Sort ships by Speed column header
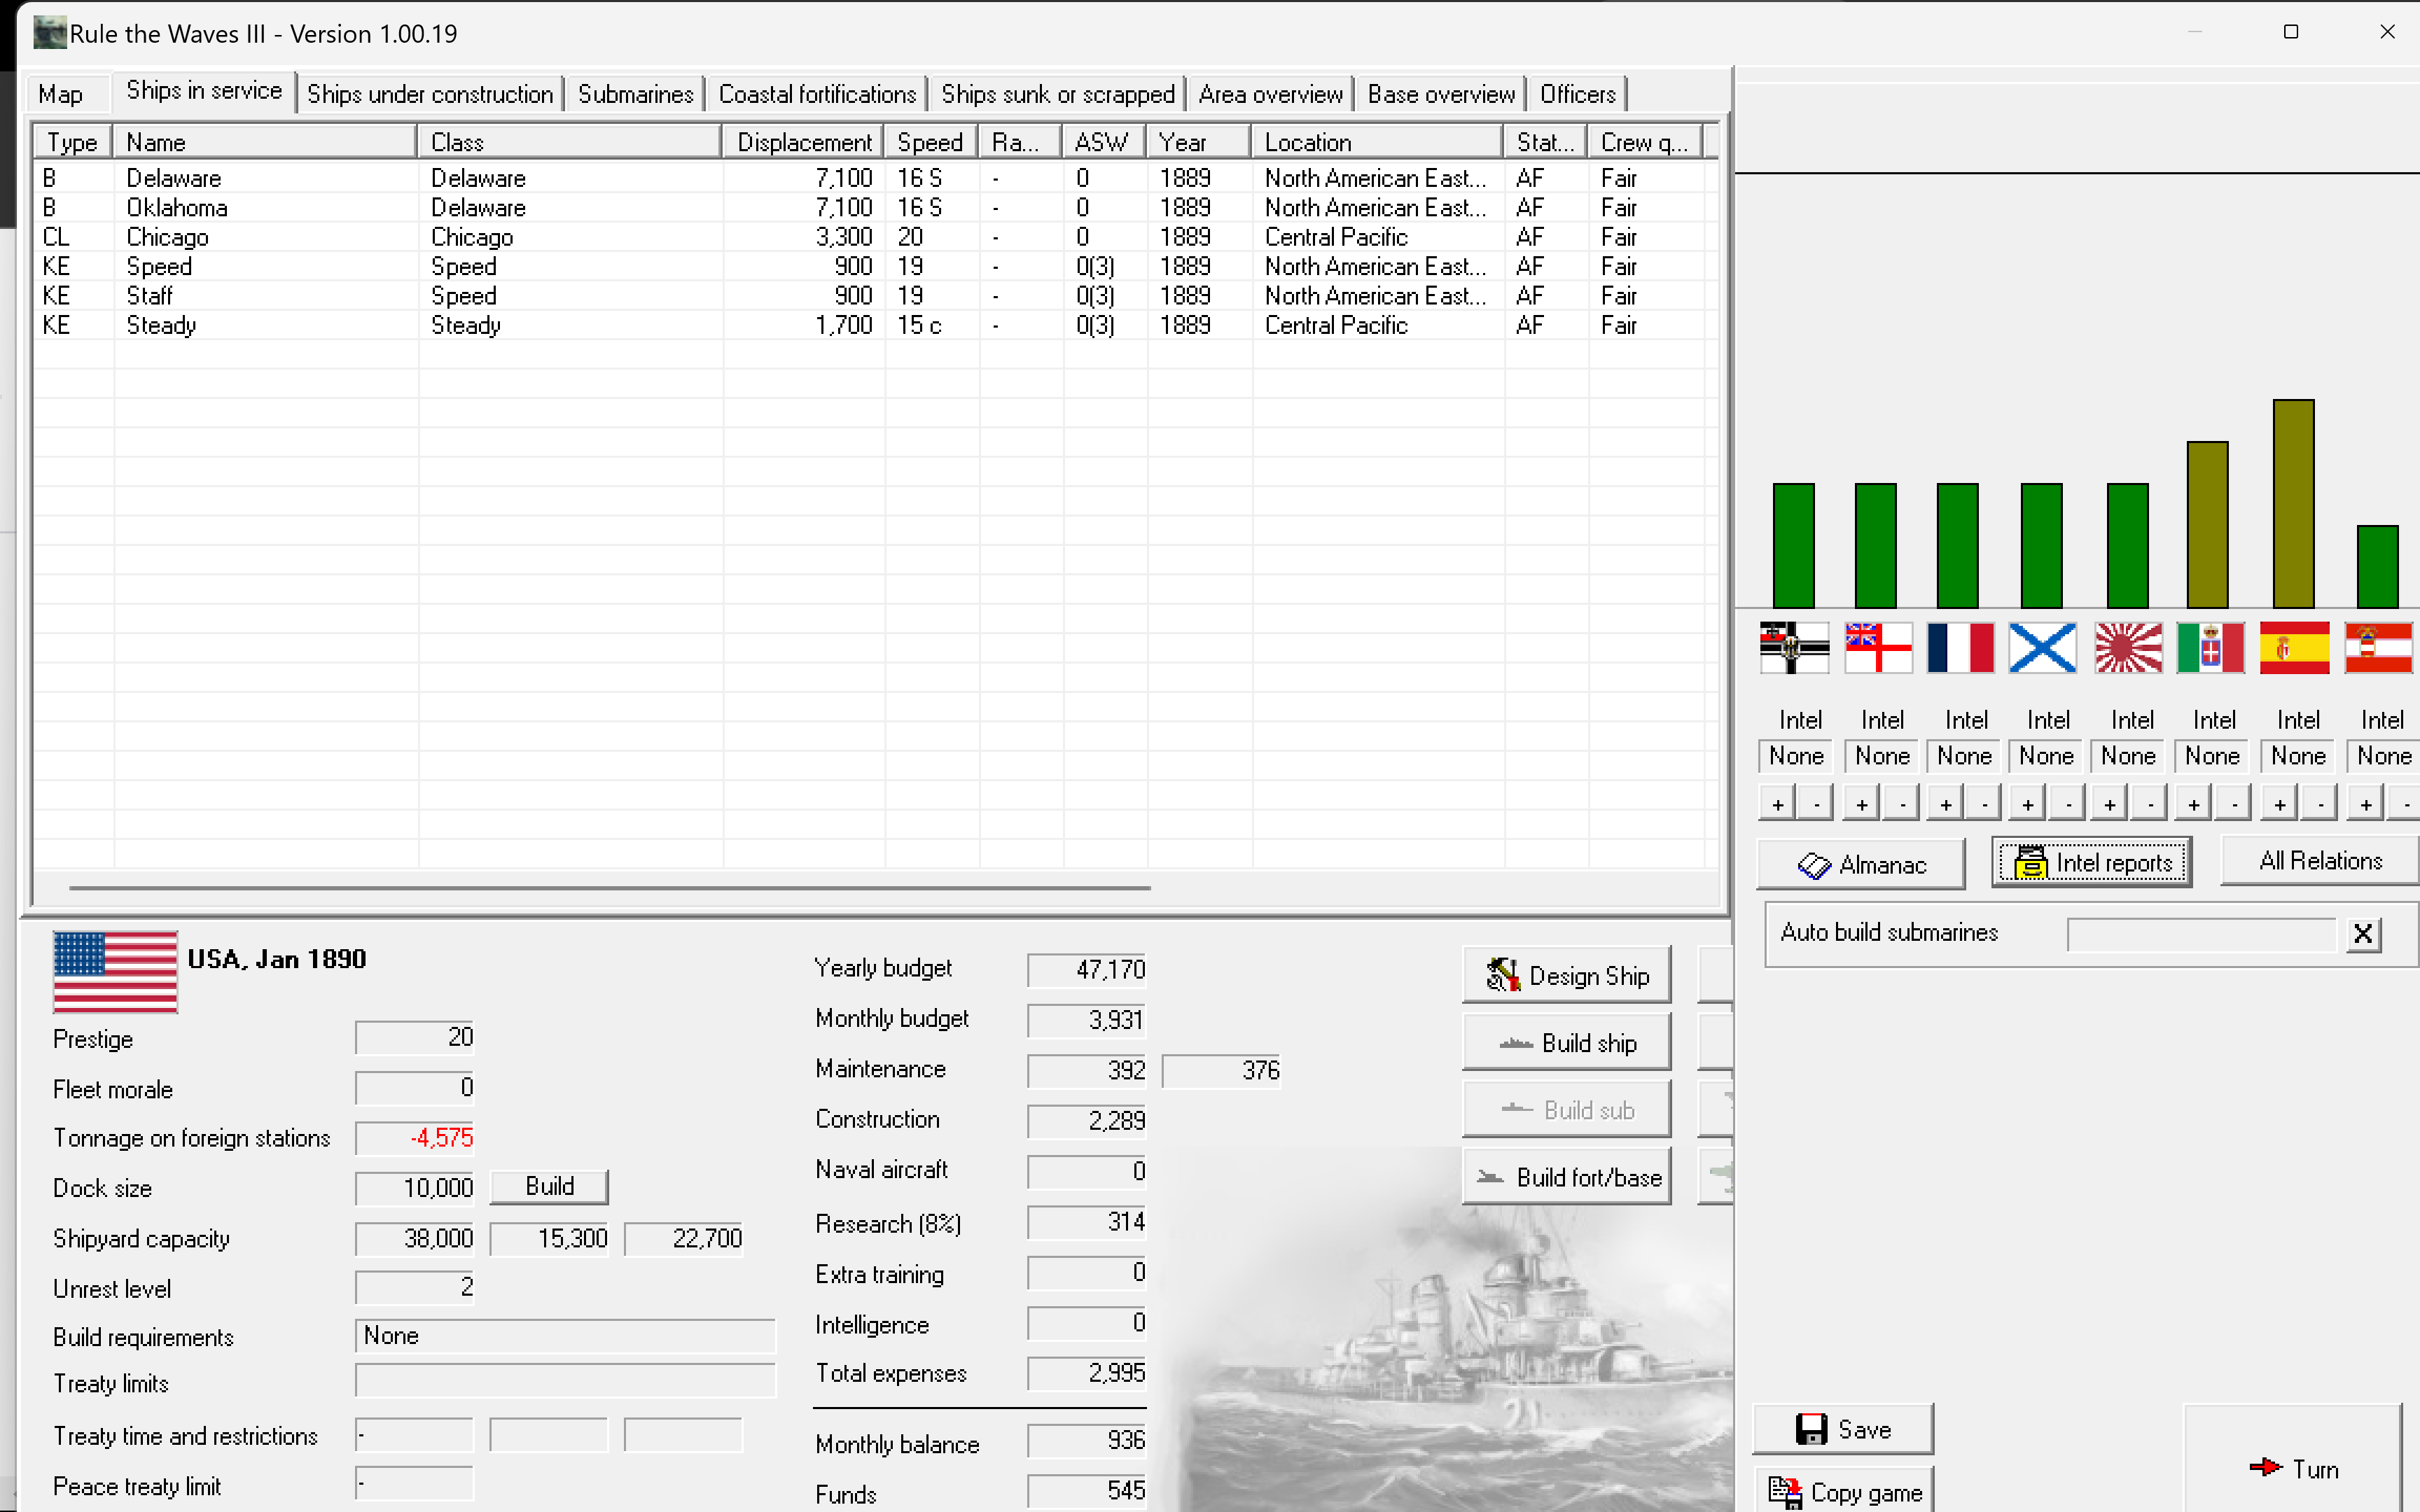This screenshot has height=1512, width=2420. point(931,142)
